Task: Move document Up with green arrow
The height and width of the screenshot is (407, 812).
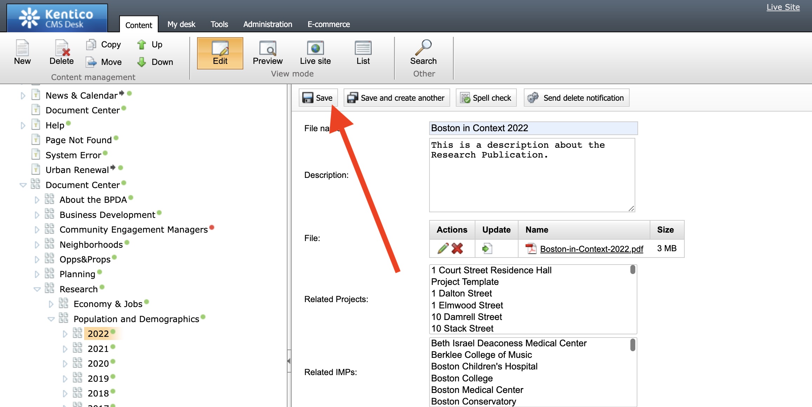Action: click(x=142, y=45)
